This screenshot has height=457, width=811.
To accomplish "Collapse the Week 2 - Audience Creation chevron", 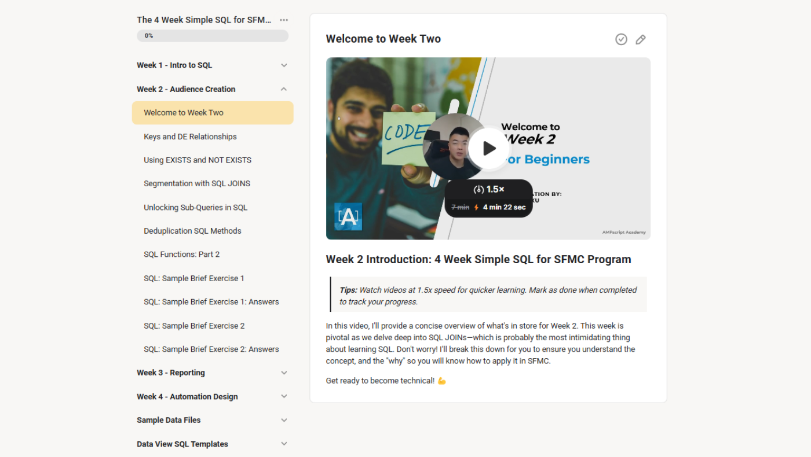I will tap(284, 89).
